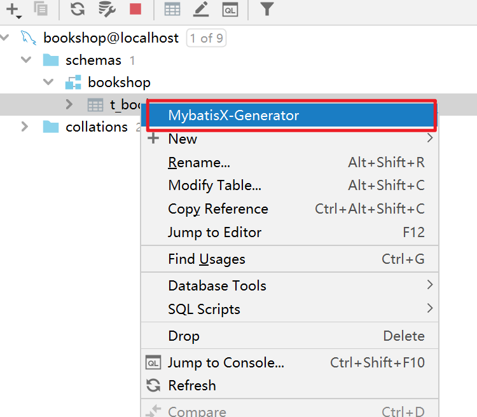Select the bookshop schema label
The height and width of the screenshot is (417, 477).
120,83
